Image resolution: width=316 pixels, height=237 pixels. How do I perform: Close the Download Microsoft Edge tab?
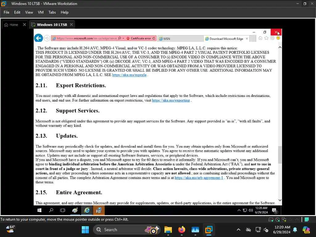(x=247, y=39)
